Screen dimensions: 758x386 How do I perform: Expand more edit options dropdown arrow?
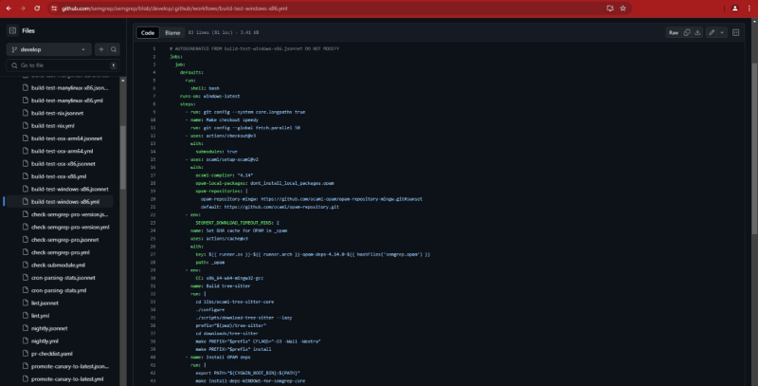tap(722, 32)
